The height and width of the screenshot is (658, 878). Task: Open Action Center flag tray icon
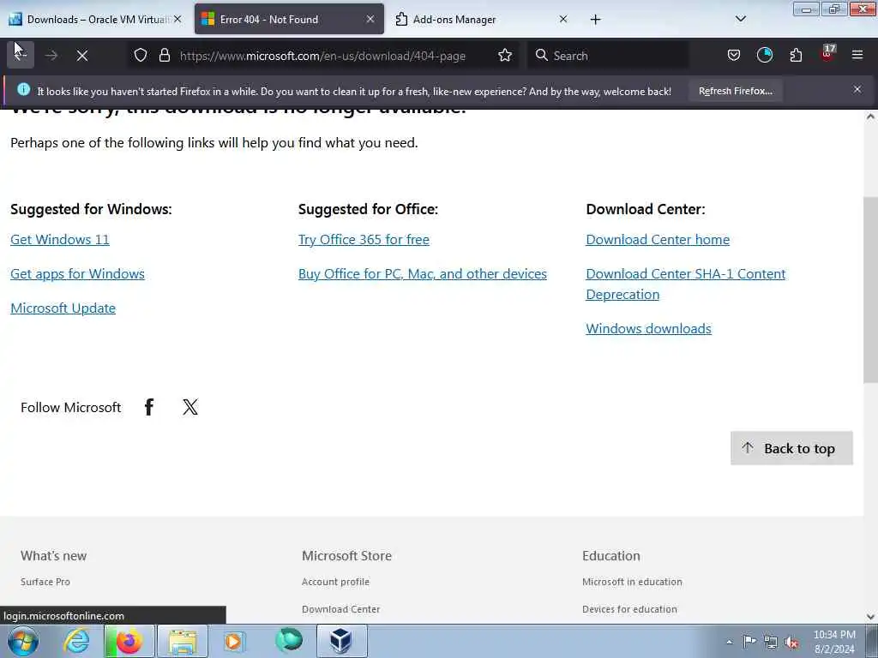[x=749, y=641]
